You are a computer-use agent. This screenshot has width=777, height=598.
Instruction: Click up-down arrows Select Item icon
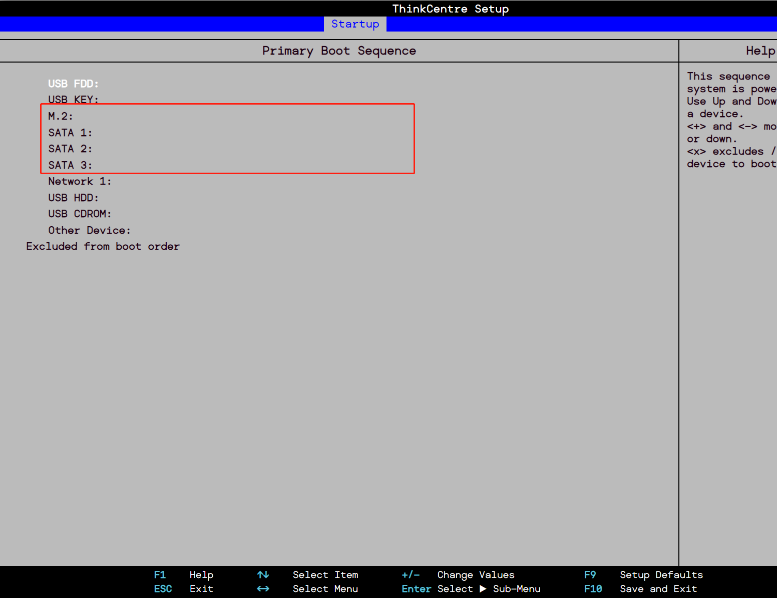pos(263,575)
